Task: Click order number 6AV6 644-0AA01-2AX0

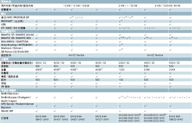Action: [x=61, y=118]
